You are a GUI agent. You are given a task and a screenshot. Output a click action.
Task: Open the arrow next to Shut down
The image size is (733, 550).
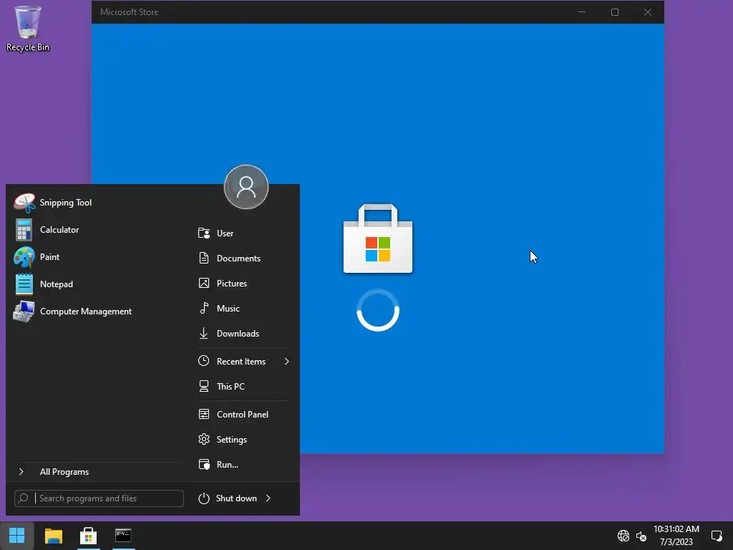coord(268,498)
